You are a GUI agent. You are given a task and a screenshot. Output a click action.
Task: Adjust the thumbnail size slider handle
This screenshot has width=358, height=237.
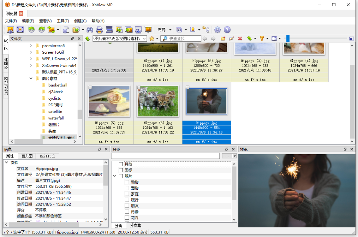pyautogui.click(x=288, y=39)
